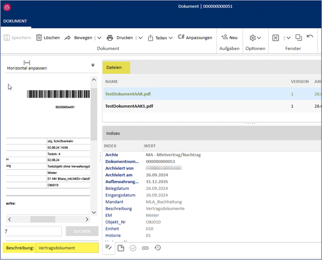
Task: Open C# Anpassungen customizations
Action: click(x=195, y=37)
